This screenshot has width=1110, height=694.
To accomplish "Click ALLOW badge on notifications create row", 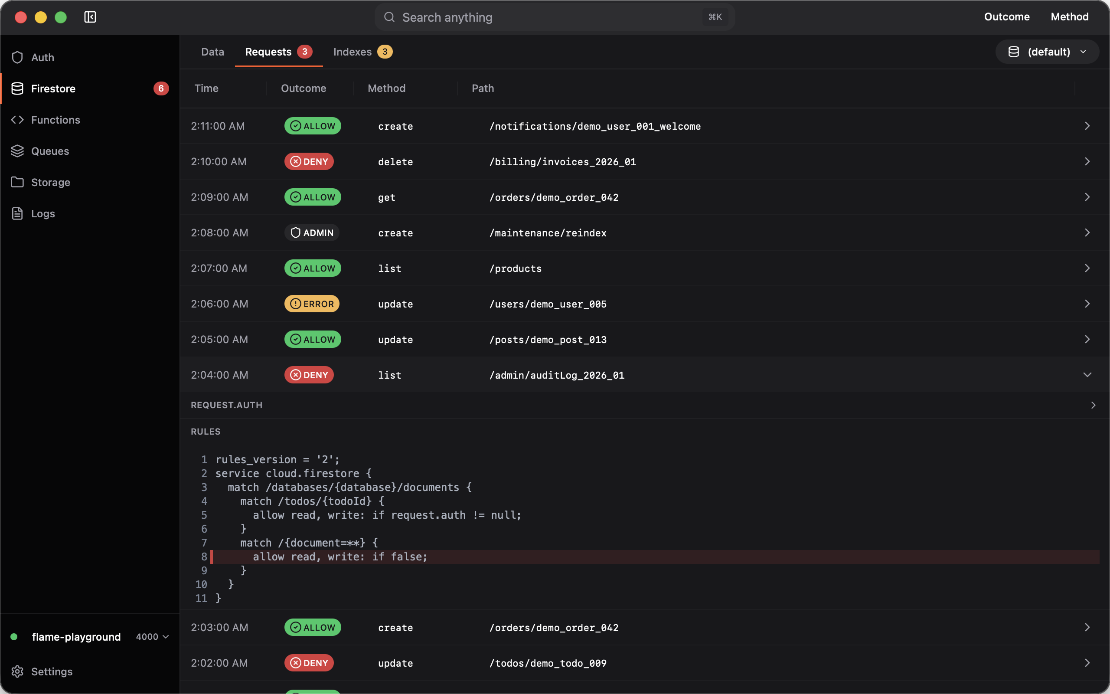I will 312,126.
